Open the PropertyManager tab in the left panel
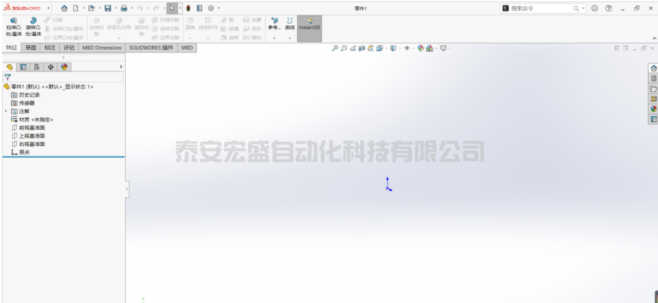Screen dimensions: 658x303 click(x=23, y=67)
